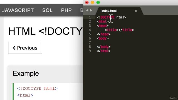
Task: Jump back with the left tab arrow
Action: tap(87, 10)
